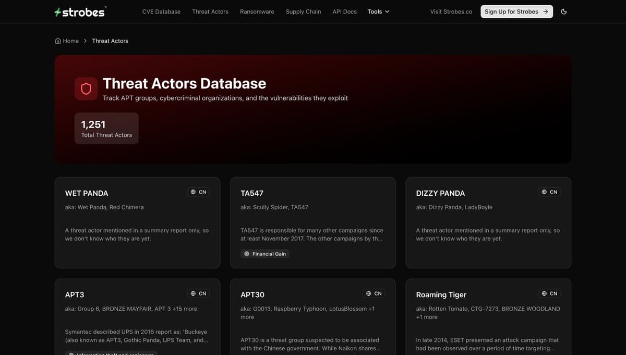Click globe icon on APT30 card

coord(369,294)
